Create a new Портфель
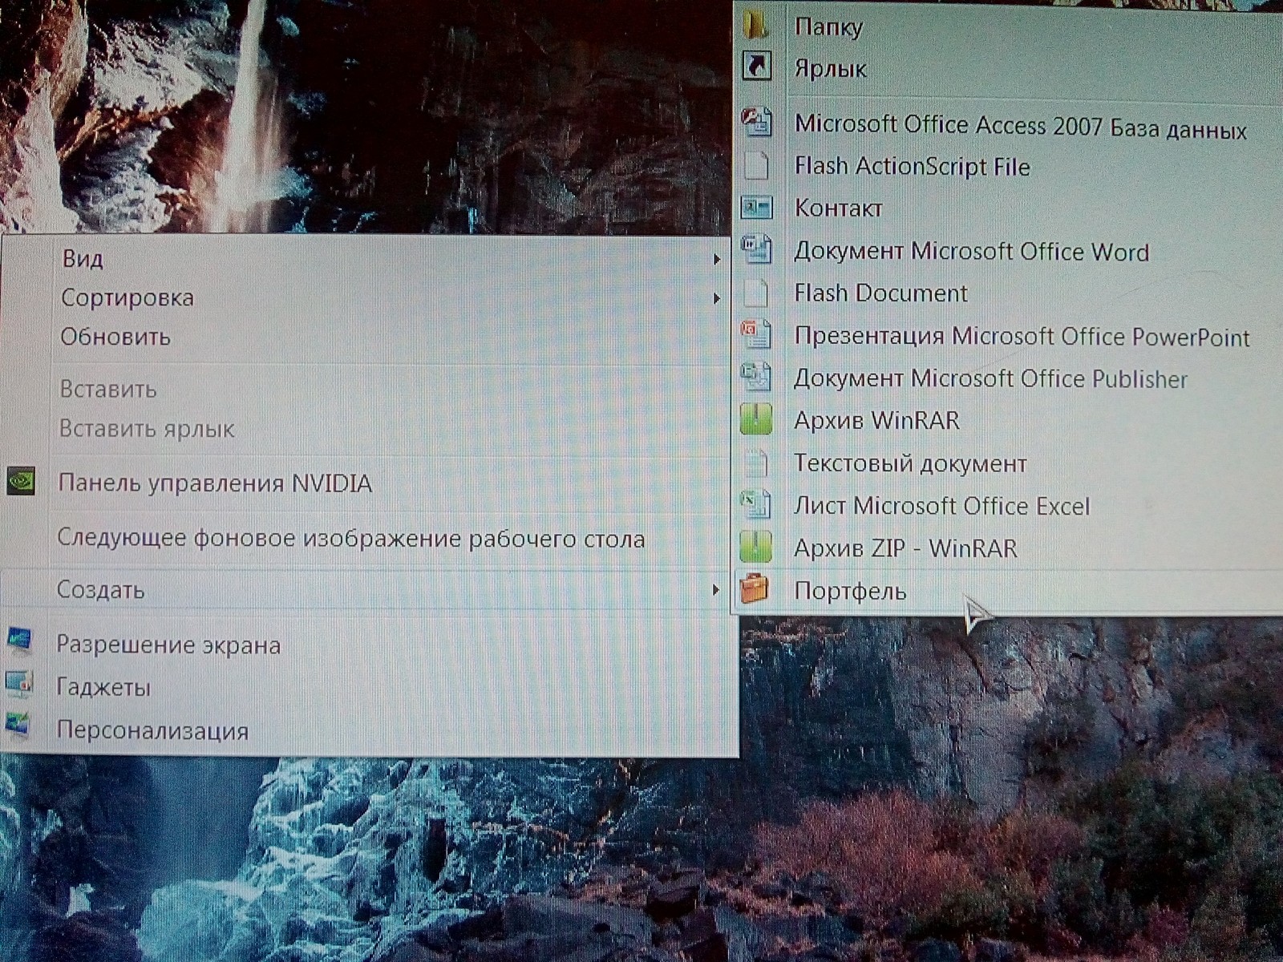Screen dimensions: 1283x962 (850, 592)
